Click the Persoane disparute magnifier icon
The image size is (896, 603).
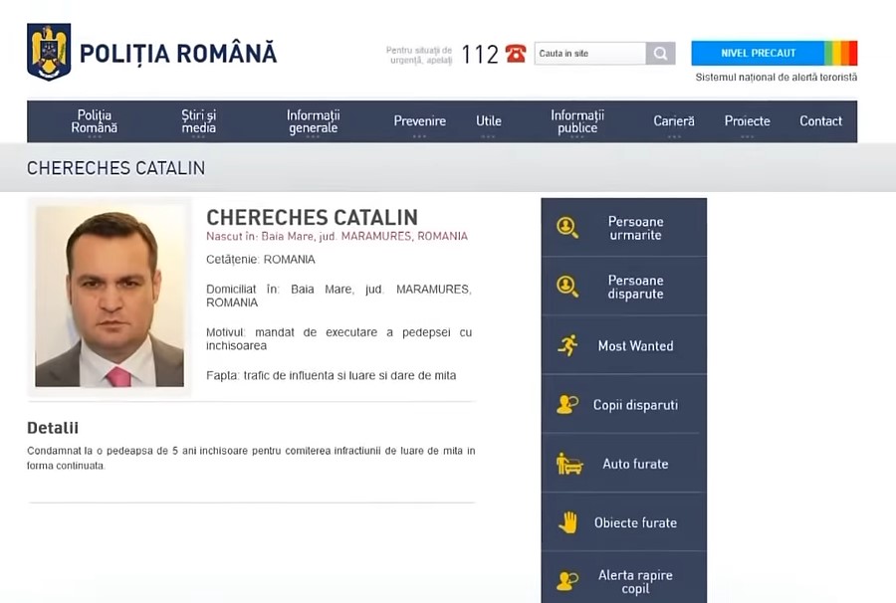567,287
